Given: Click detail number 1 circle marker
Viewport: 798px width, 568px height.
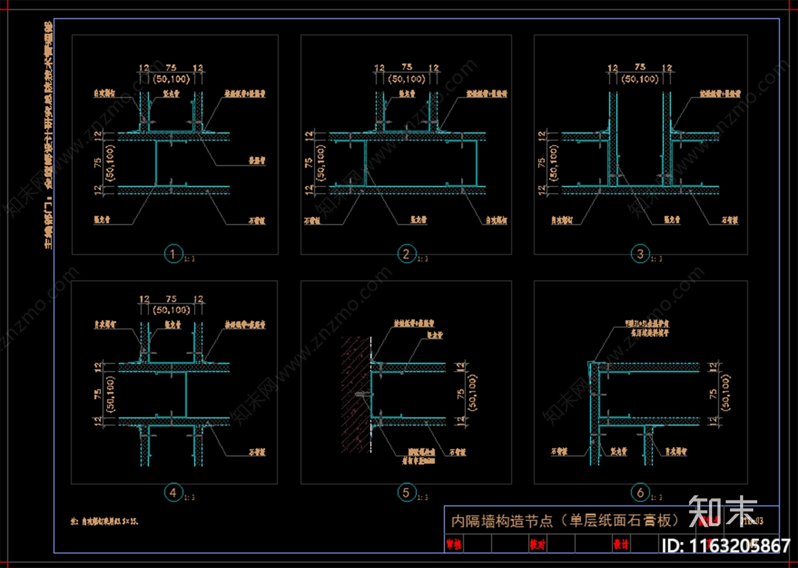Looking at the screenshot, I should (173, 253).
